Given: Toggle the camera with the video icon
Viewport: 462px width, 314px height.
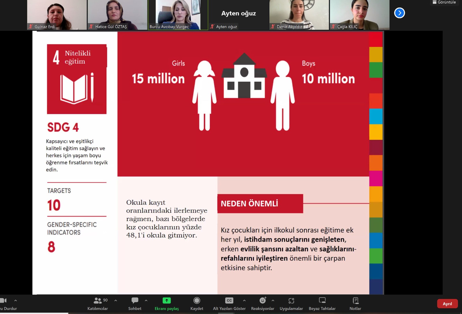Looking at the screenshot, I should (x=3, y=301).
